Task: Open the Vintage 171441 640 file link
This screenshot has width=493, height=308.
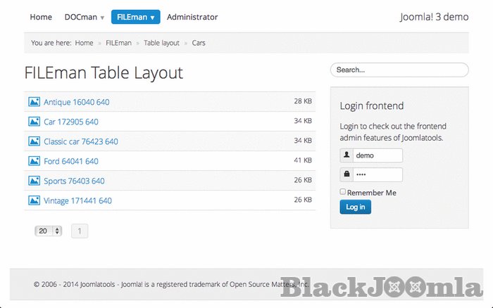Action: (77, 200)
